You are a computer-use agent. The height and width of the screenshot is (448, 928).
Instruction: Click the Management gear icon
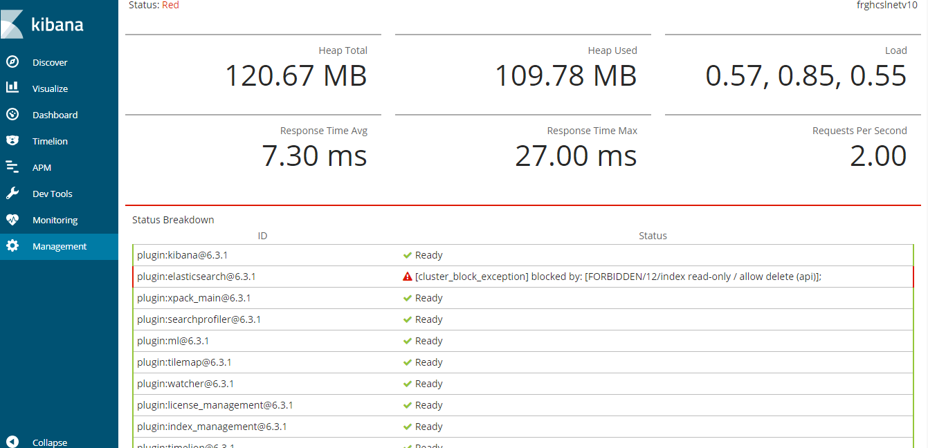point(12,245)
